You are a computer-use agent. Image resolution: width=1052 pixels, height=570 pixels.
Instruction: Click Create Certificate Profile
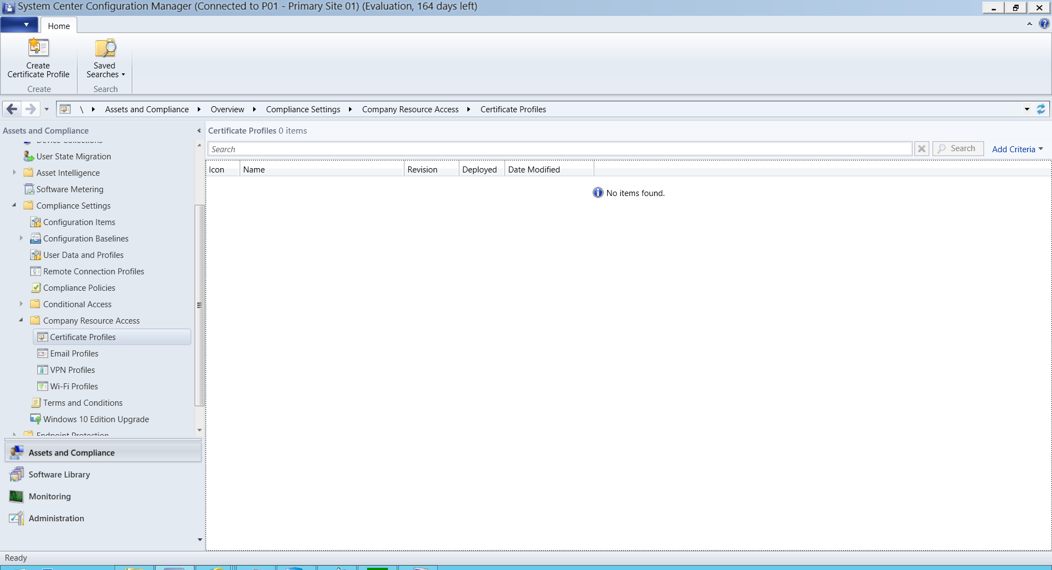point(38,60)
